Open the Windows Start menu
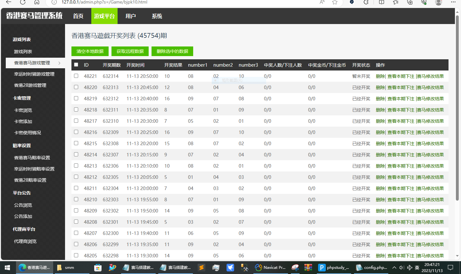Image resolution: width=461 pixels, height=274 pixels. (7, 267)
